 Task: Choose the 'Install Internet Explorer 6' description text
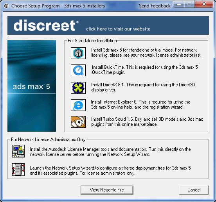(140, 104)
